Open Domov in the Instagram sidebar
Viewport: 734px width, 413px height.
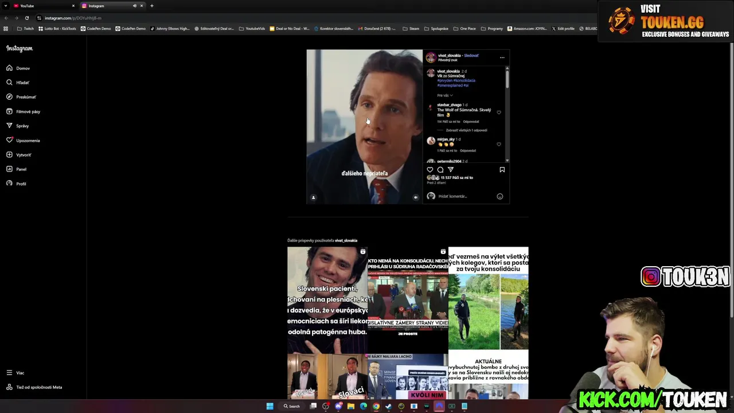tap(18, 68)
